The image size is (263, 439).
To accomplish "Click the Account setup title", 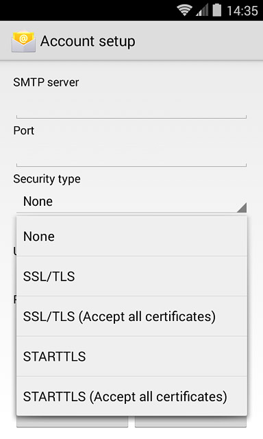I will click(88, 41).
